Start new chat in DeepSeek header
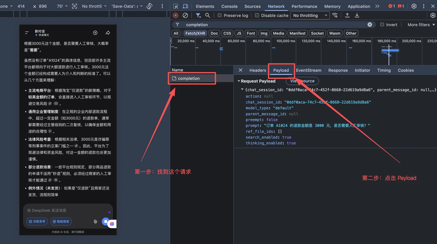 click(x=95, y=33)
